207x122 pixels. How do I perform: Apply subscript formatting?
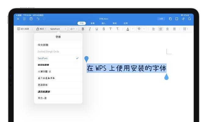118,29
